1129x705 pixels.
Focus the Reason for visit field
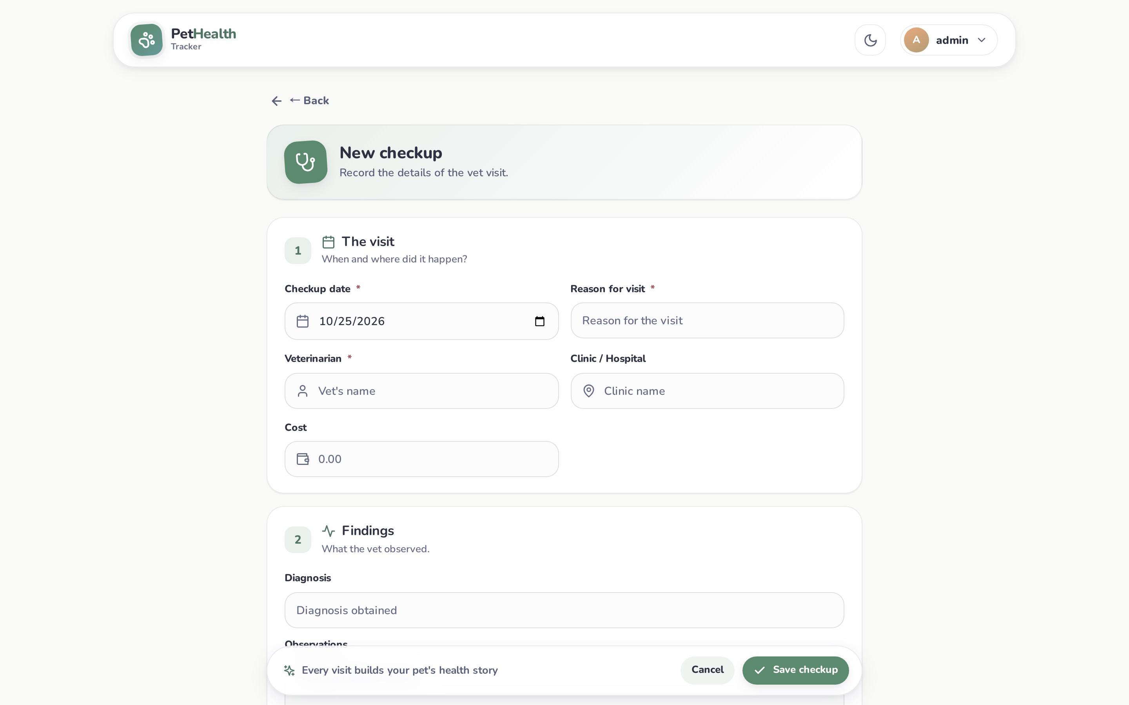pos(707,321)
